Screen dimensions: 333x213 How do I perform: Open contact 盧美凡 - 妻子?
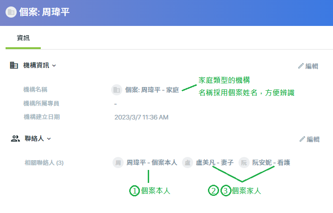click(x=215, y=163)
